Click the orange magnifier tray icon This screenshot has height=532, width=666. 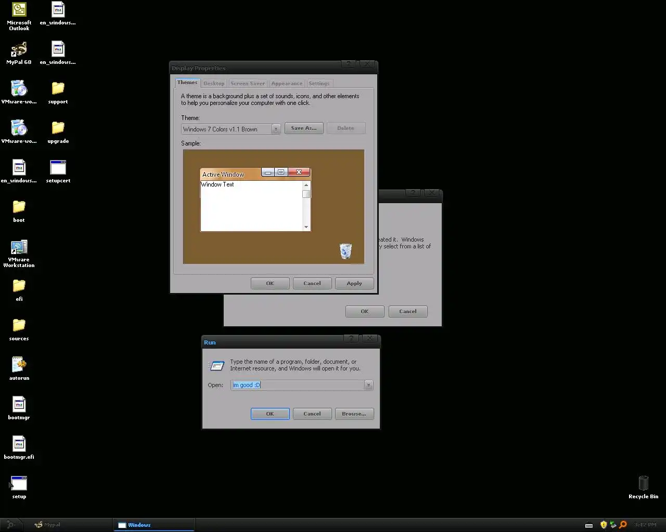tap(623, 525)
